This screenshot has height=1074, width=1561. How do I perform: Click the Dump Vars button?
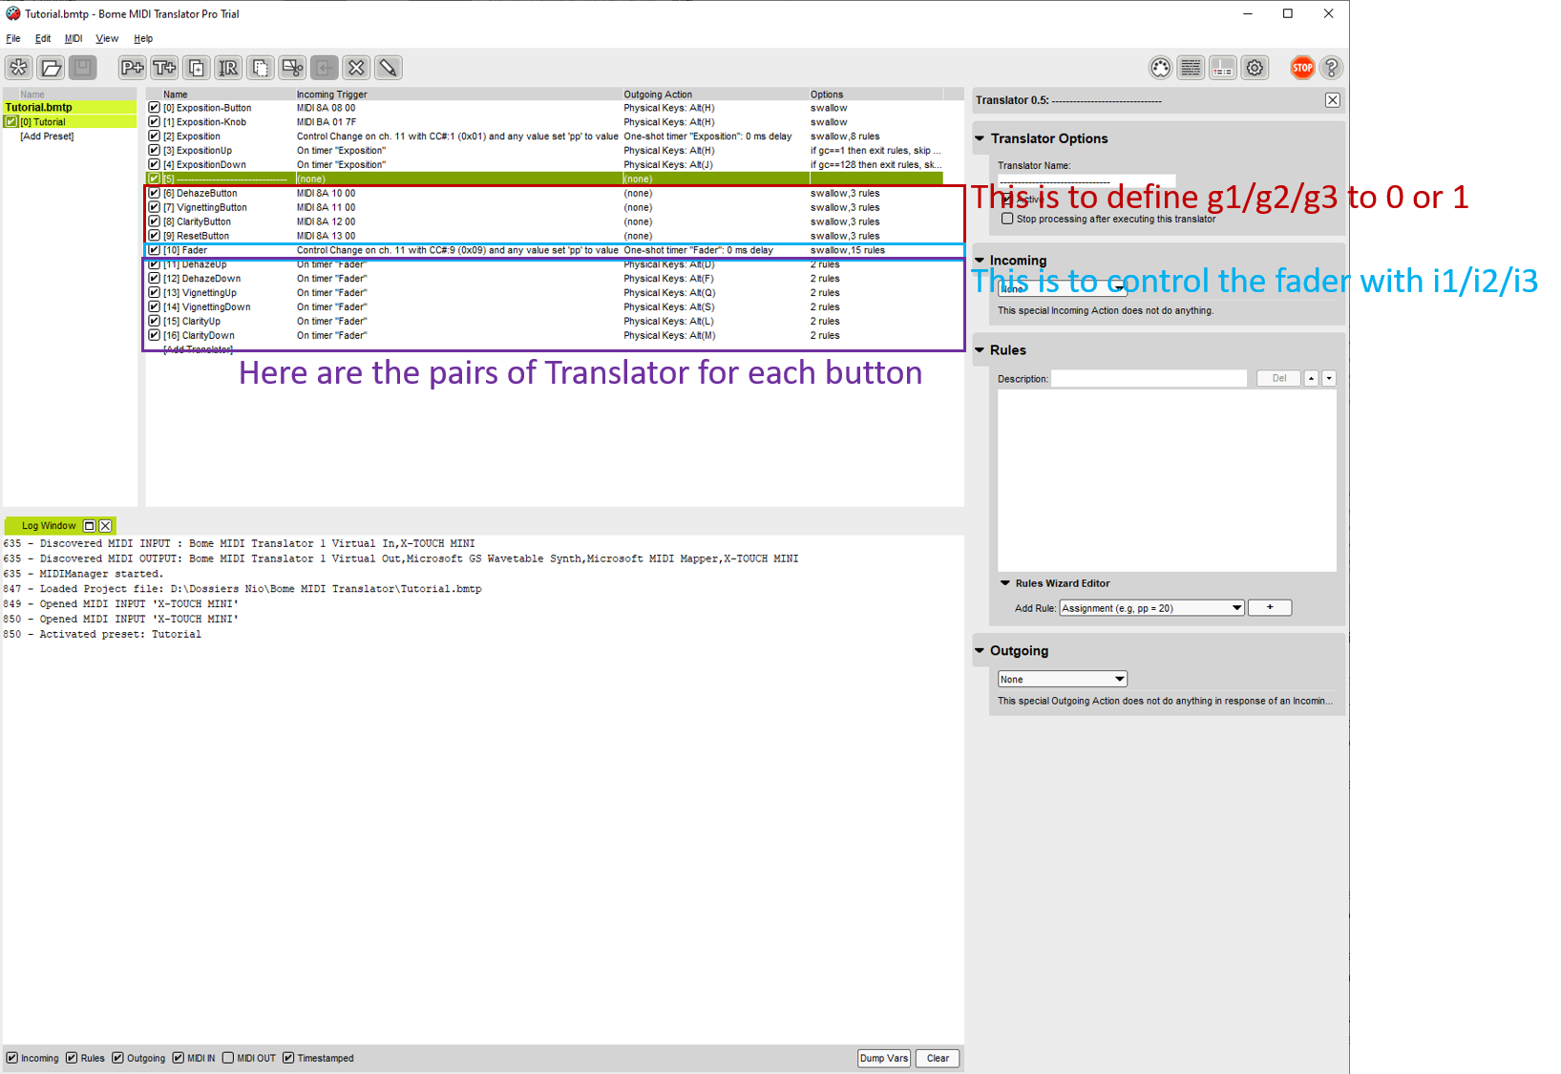[883, 1058]
